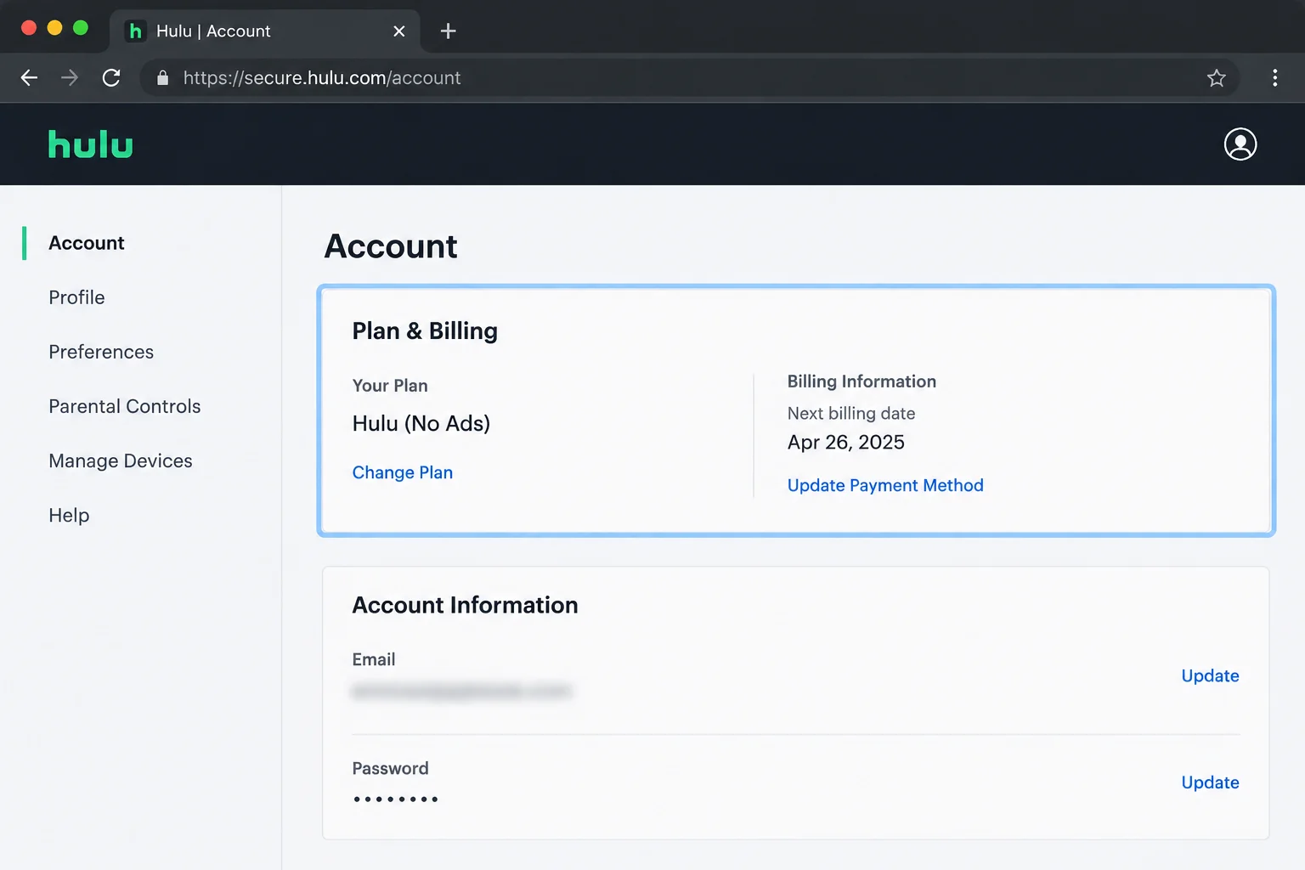Click Update next to Email
The height and width of the screenshot is (870, 1305).
pos(1210,675)
